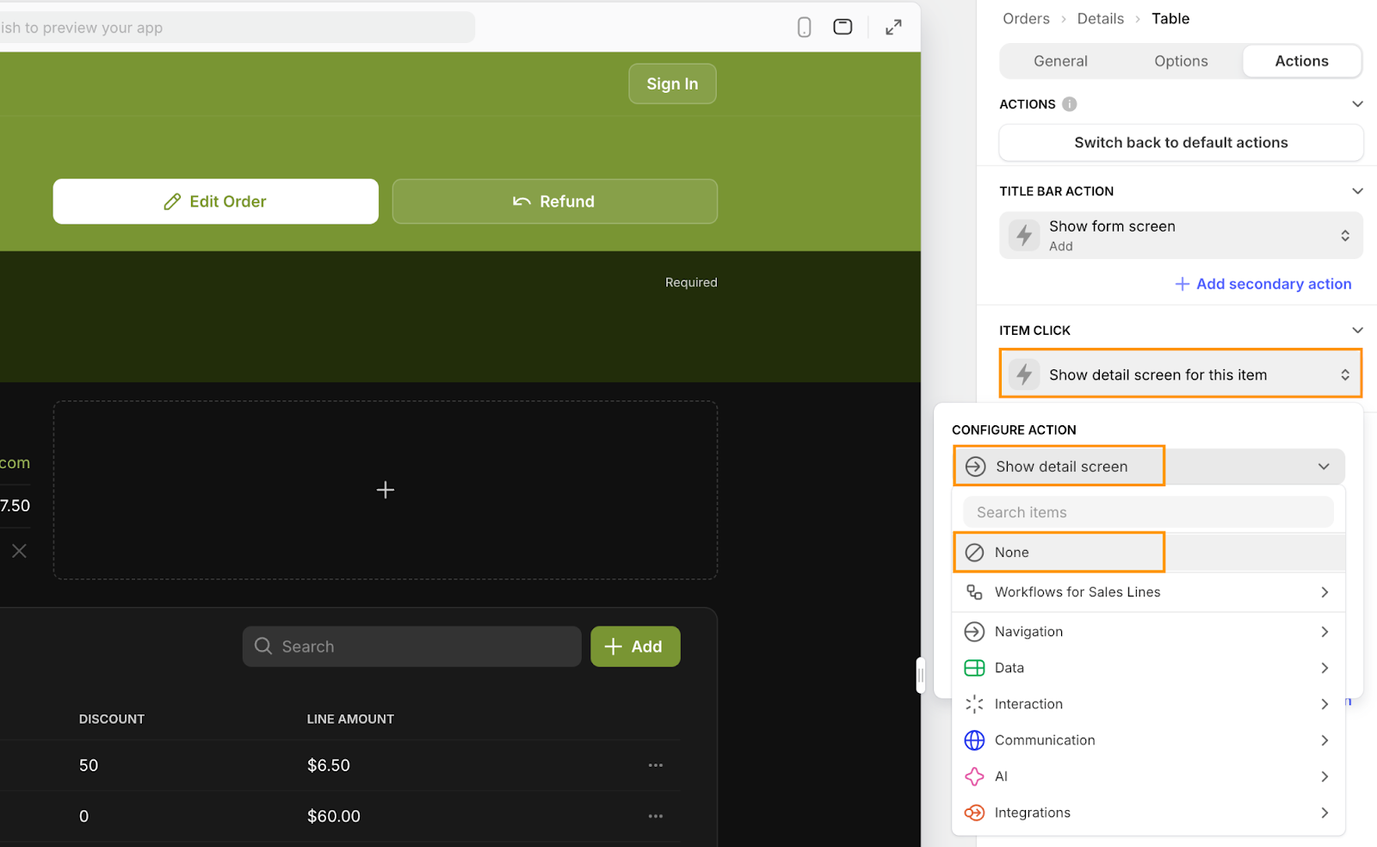Click the preview URL bar field
1377x847 pixels.
[x=237, y=28]
